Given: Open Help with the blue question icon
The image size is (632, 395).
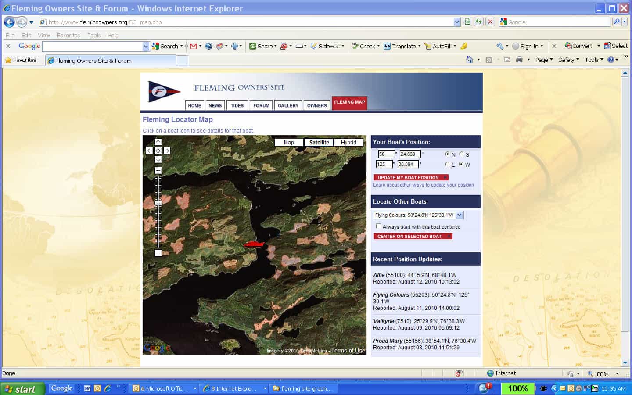Looking at the screenshot, I should (x=610, y=60).
